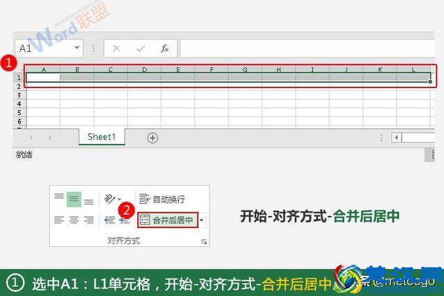Screen dimensions: 444x296
Task: Click the align left icon
Action: click(59, 220)
